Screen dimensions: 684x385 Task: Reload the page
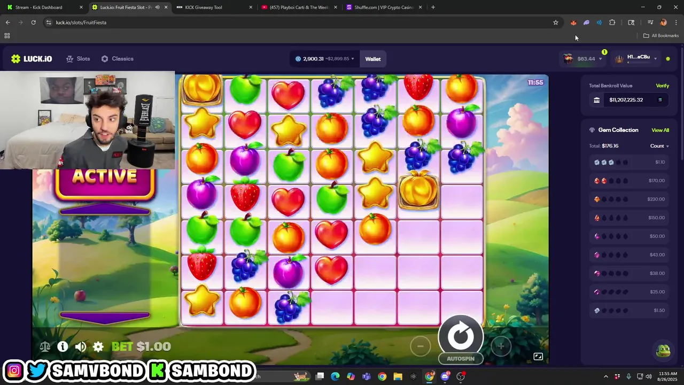click(x=33, y=22)
